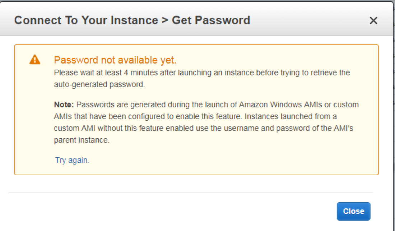Click the horizontal divider above Close

pos(191,193)
